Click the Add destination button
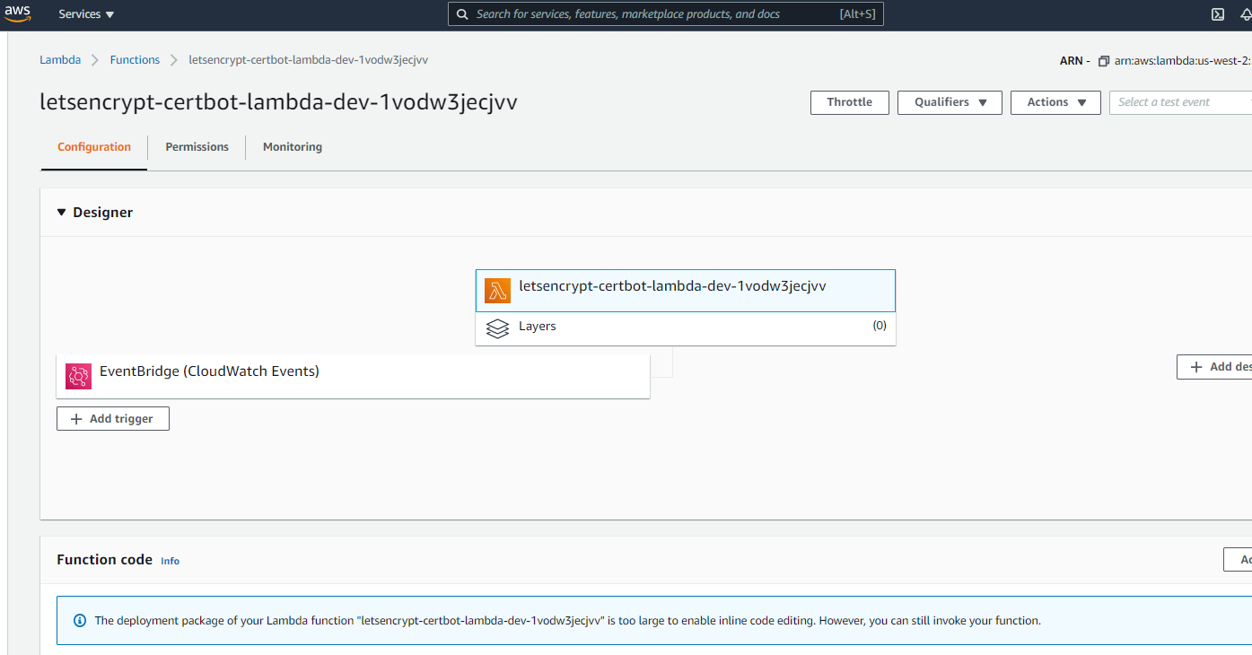Viewport: 1252px width, 655px height. tap(1214, 367)
